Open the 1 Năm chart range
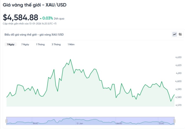 pos(71,45)
